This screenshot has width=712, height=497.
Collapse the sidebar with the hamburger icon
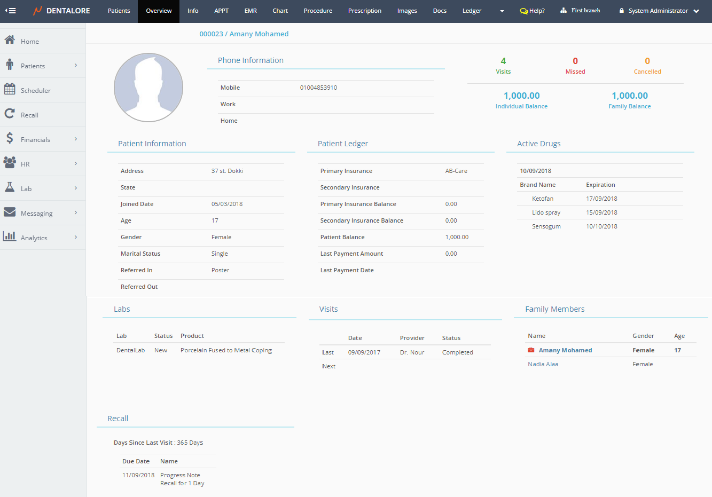pos(10,11)
